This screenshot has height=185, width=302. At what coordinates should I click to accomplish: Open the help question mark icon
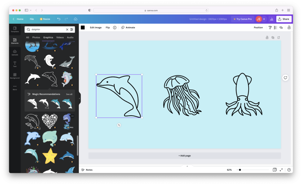coord(289,170)
